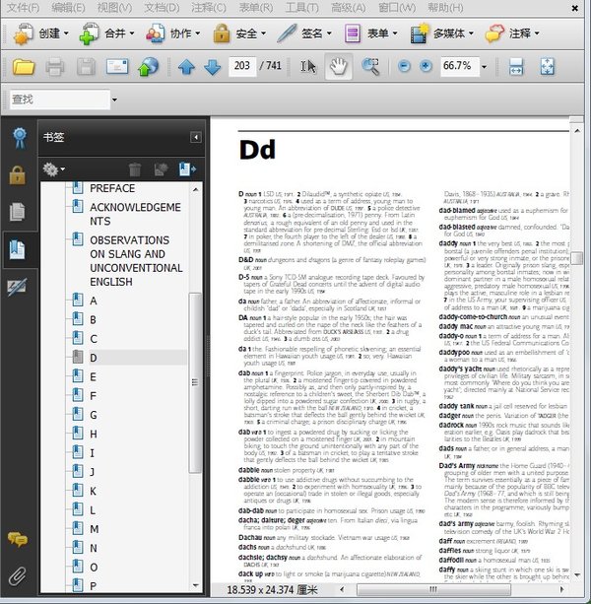Zoom in with the plus button
591x604 pixels.
426,66
